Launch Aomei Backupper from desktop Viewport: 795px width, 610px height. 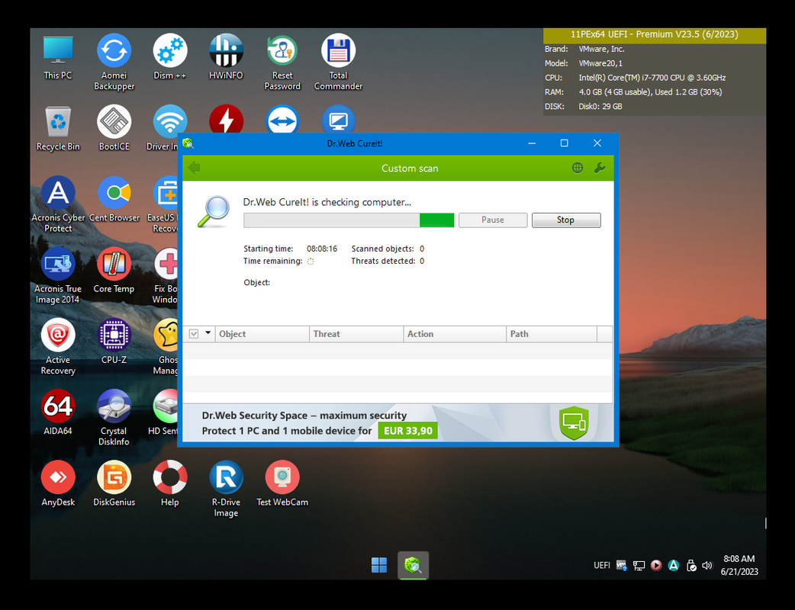point(114,63)
